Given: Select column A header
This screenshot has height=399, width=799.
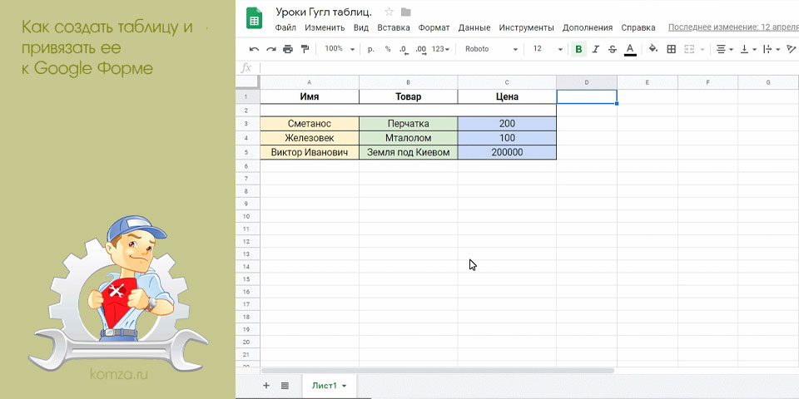Looking at the screenshot, I should pos(310,82).
